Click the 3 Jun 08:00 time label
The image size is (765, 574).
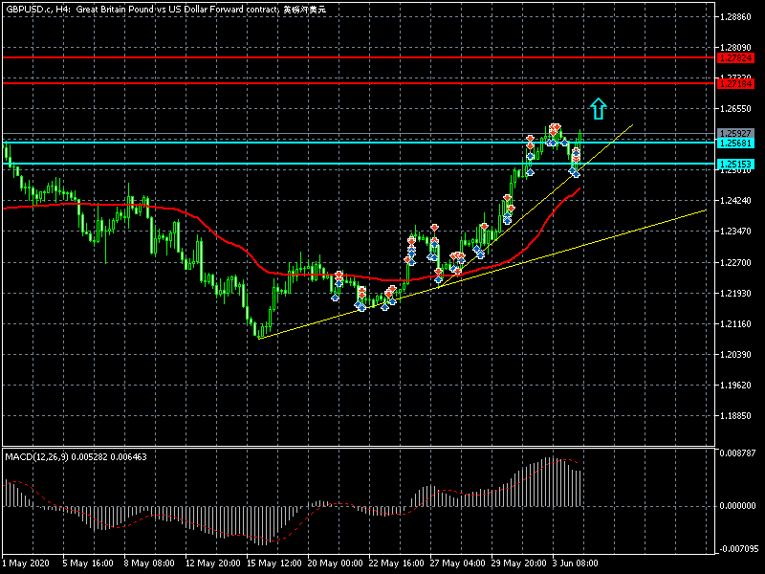pos(576,563)
